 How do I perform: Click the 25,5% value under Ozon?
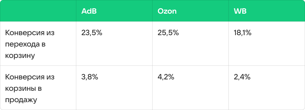[168, 33]
